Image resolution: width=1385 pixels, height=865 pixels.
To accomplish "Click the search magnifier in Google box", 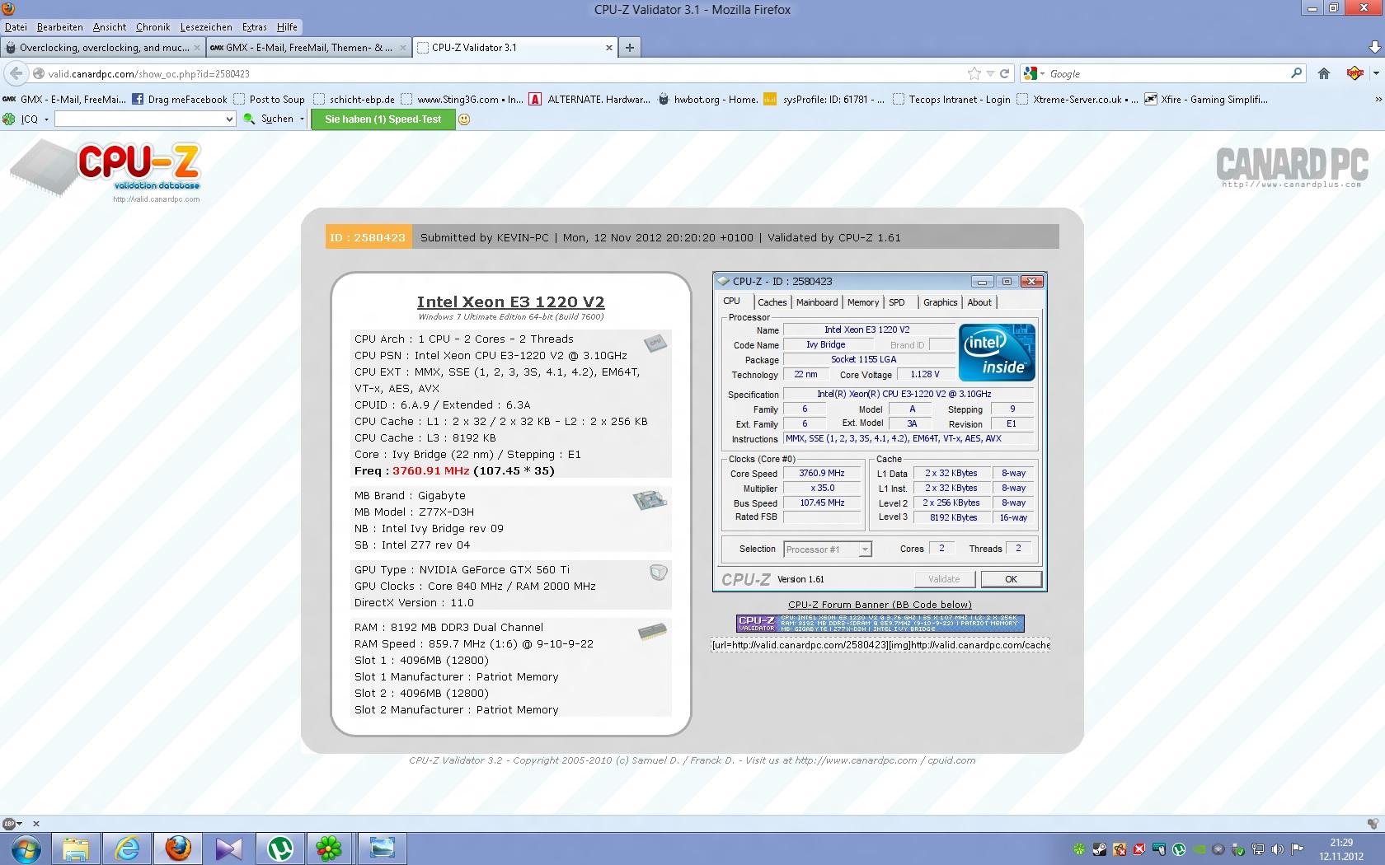I will [1296, 73].
